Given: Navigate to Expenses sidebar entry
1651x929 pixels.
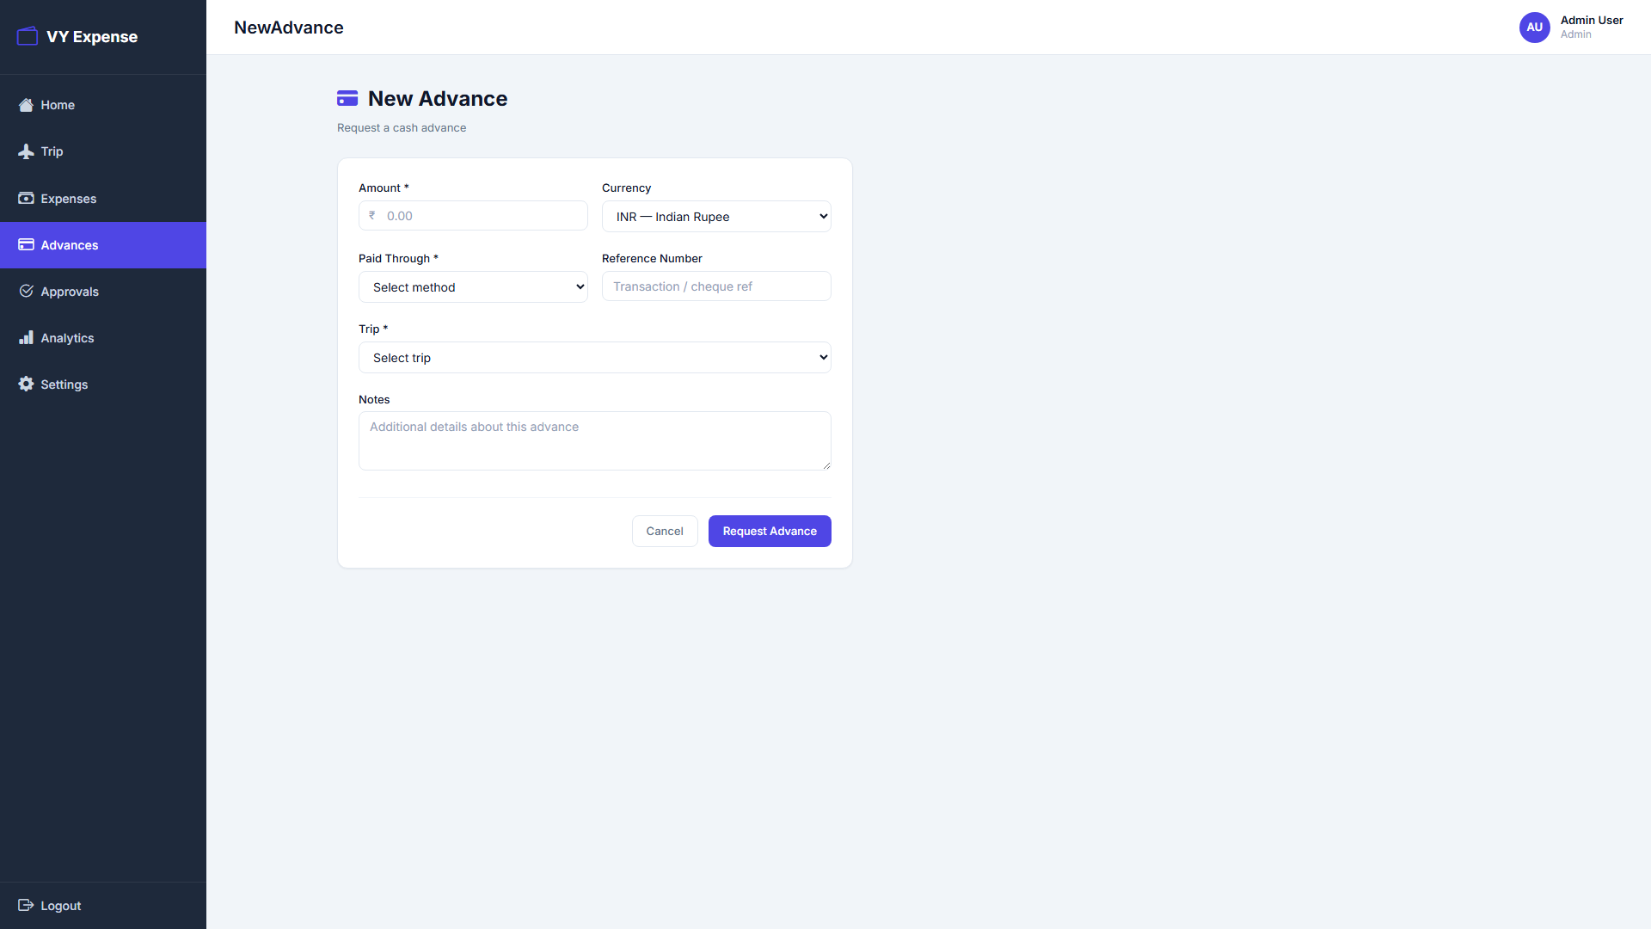Looking at the screenshot, I should [x=69, y=198].
